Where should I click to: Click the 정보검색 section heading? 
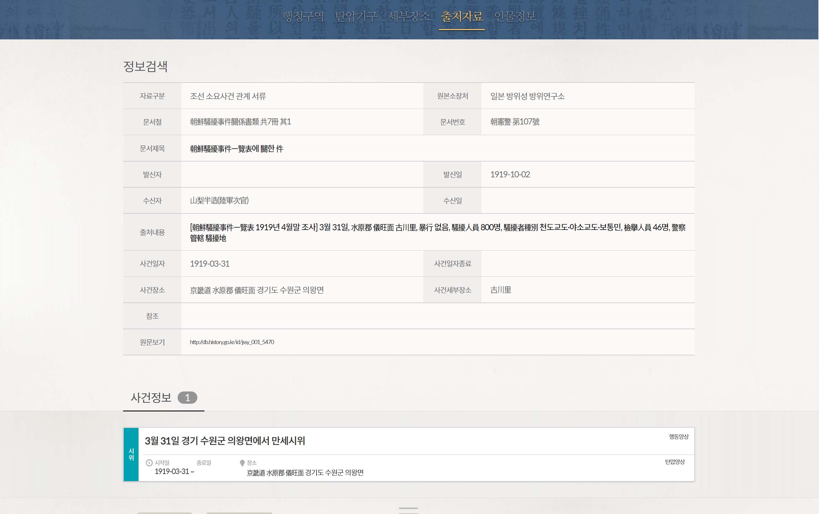click(145, 66)
